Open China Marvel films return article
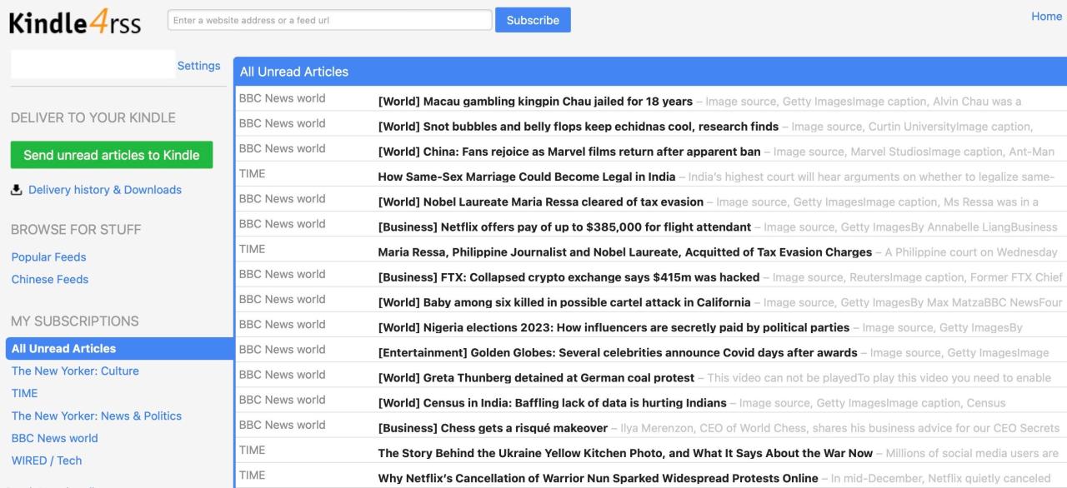The width and height of the screenshot is (1067, 488). (569, 152)
